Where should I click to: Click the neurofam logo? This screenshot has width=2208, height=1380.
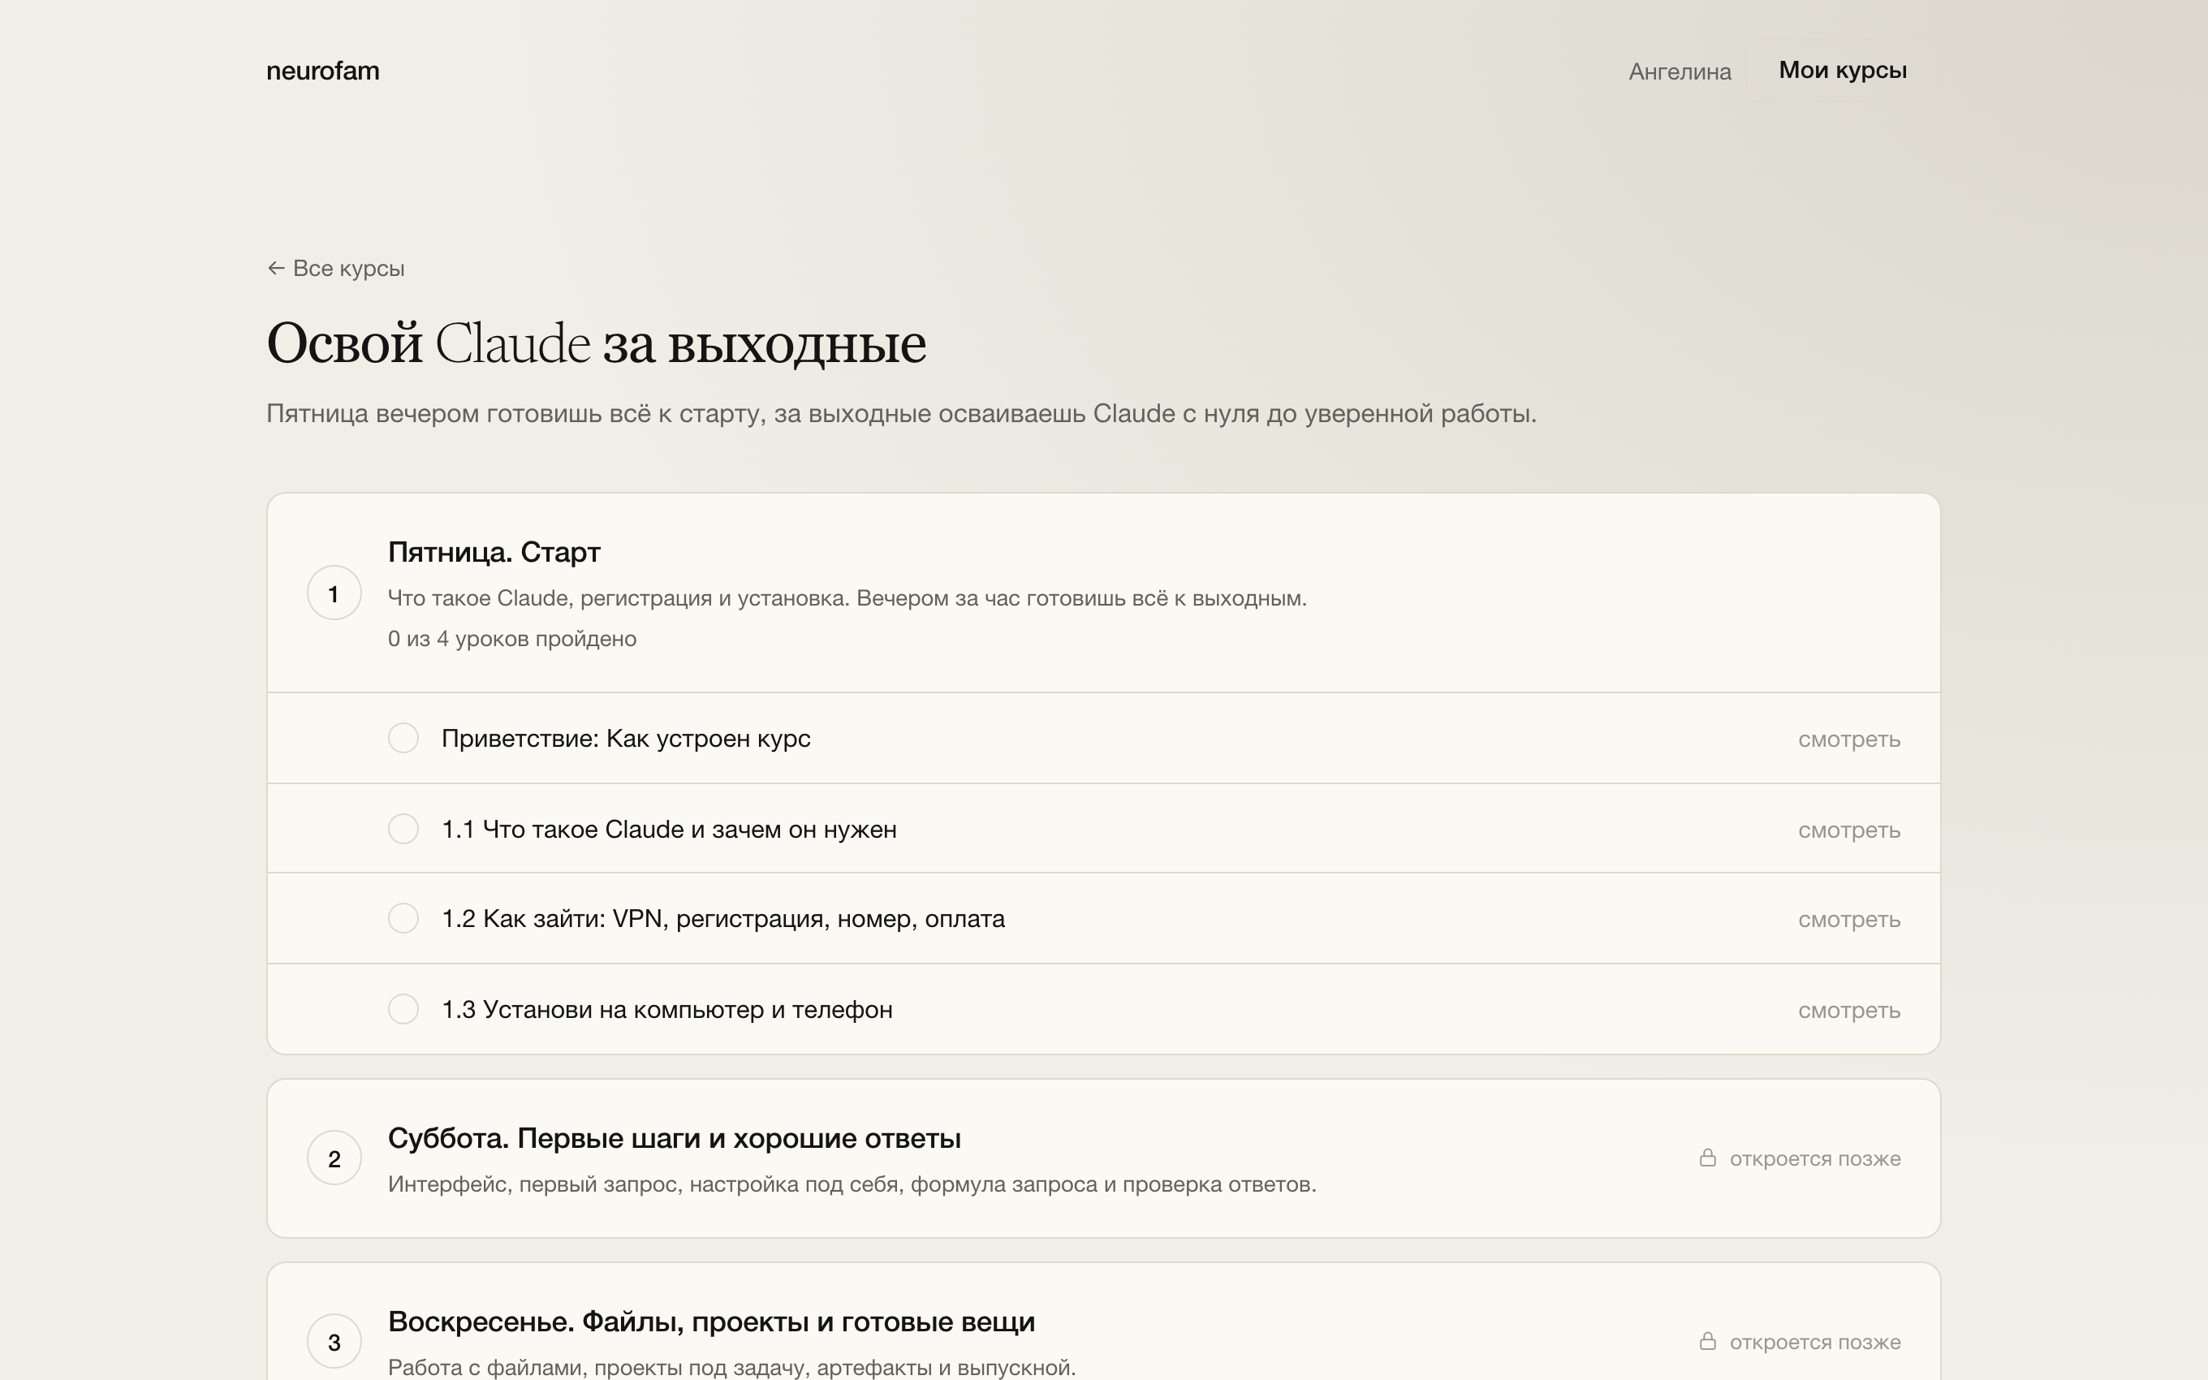pos(323,71)
